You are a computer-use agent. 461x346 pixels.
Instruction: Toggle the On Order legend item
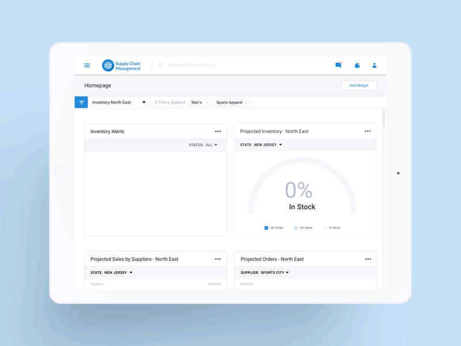pos(274,228)
